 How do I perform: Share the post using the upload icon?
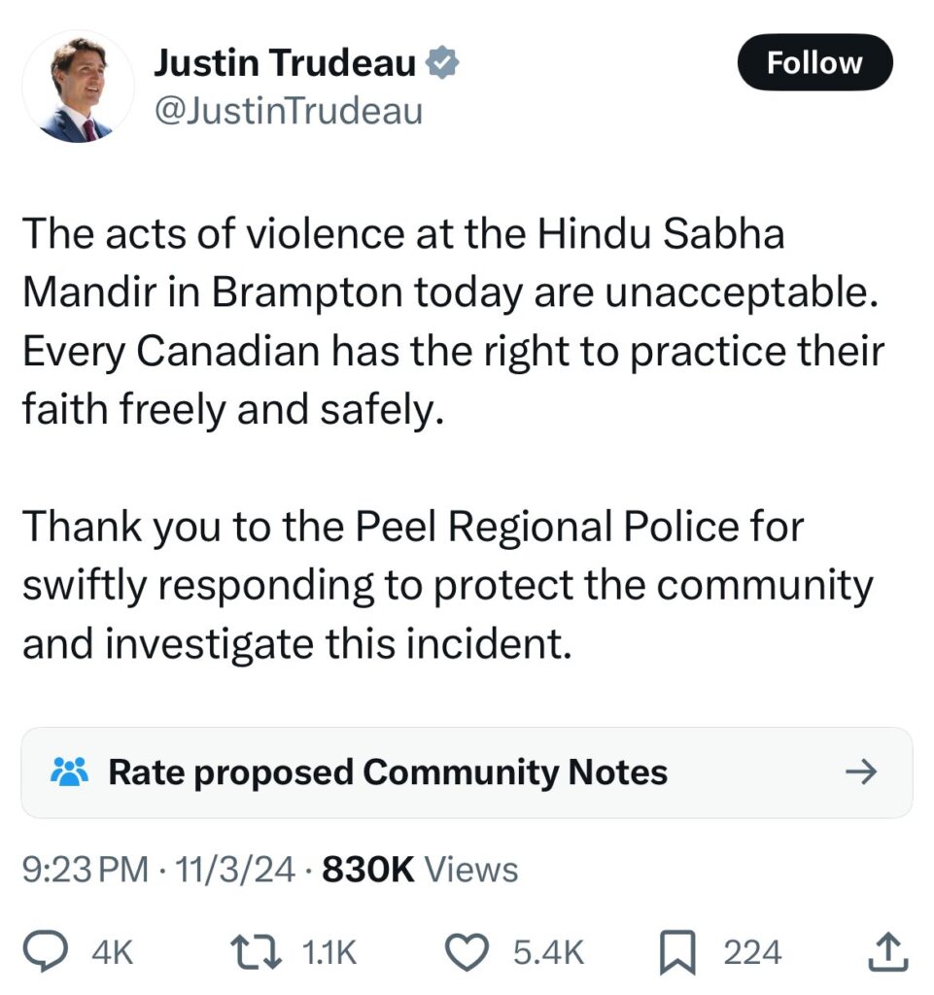point(887,951)
